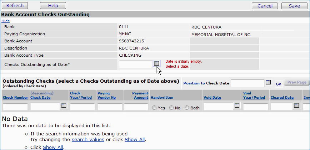Click Go to position the list
310x150 pixels.
279,84
